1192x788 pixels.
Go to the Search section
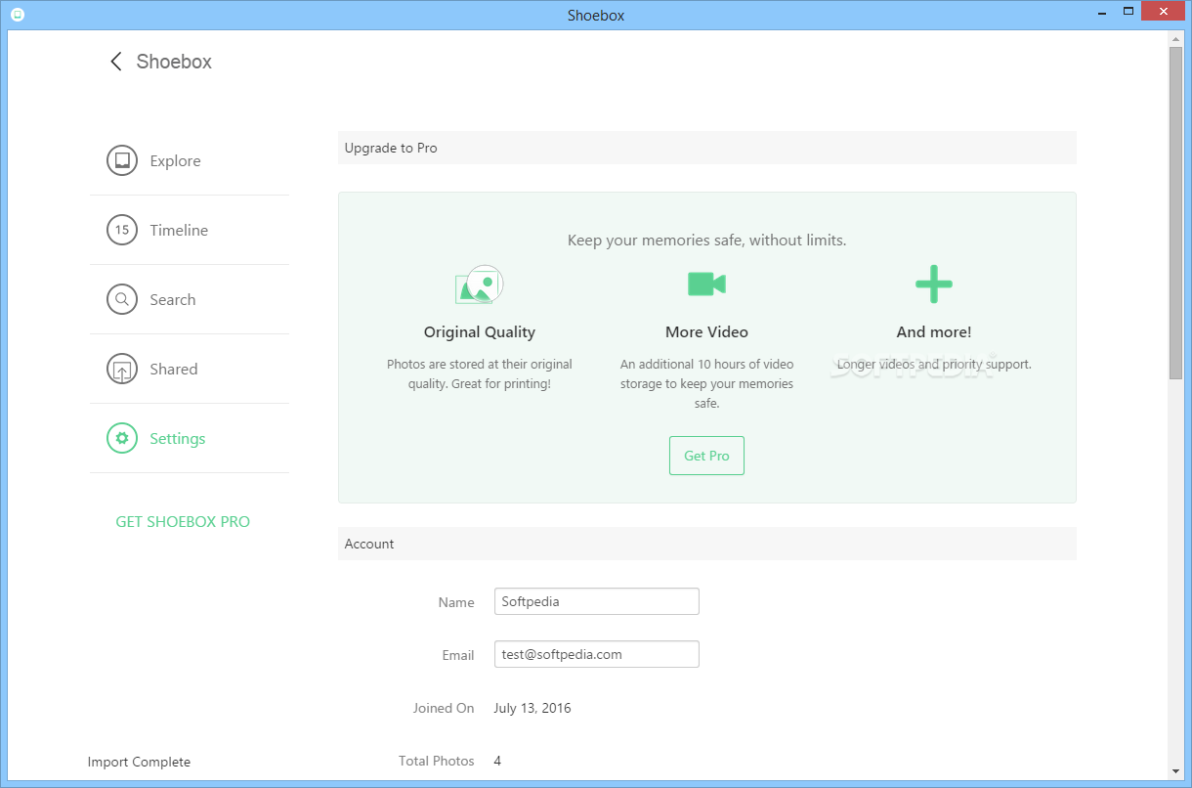pos(173,300)
